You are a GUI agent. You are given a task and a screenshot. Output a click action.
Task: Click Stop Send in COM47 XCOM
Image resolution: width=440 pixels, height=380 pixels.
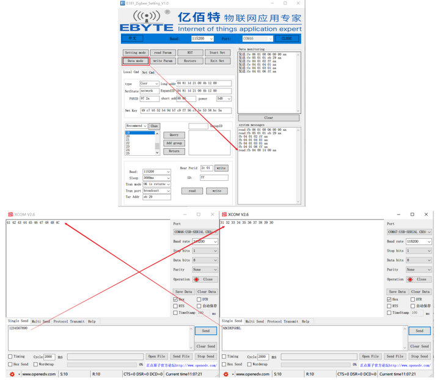click(x=419, y=356)
